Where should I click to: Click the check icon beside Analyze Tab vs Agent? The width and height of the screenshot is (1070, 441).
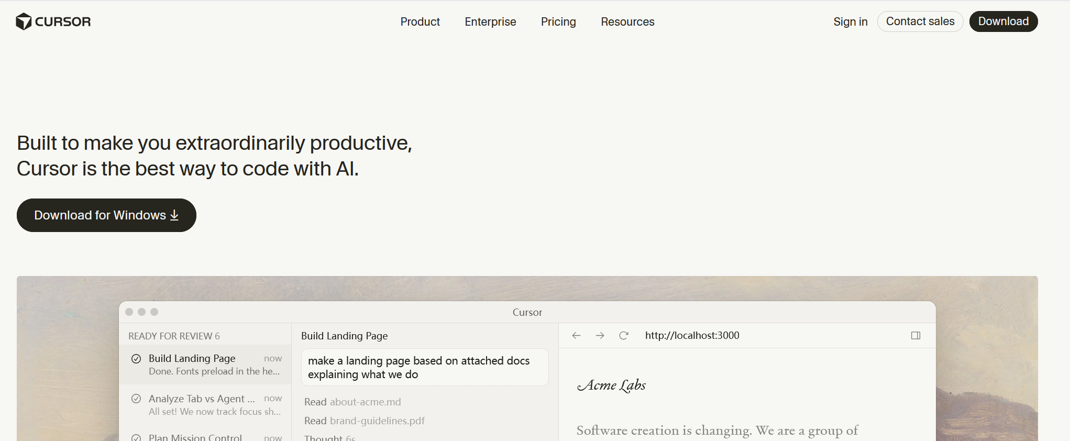[136, 399]
